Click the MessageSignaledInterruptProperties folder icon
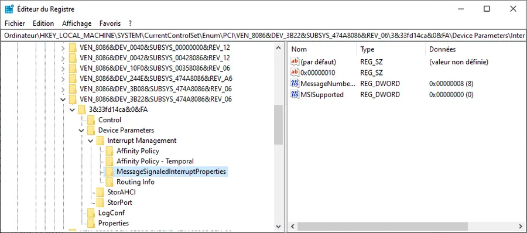The width and height of the screenshot is (527, 233). click(x=109, y=172)
